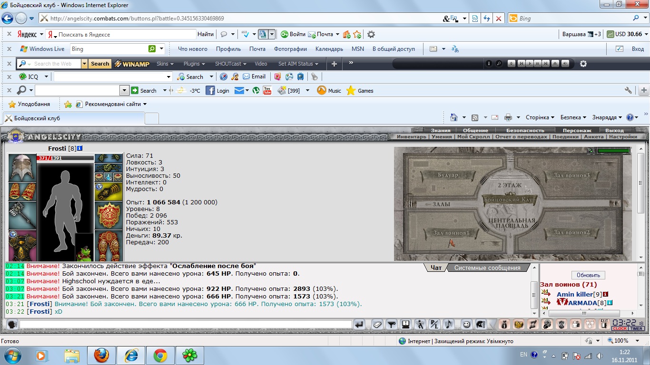650x365 pixels.
Task: Click the smiley emoticons icon in chat bar
Action: pos(467,325)
